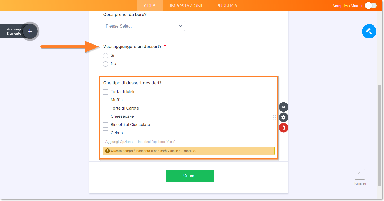Screen dimensions: 384x201
Task: Switch to the IMPOSTAZIONI tab
Action: (186, 6)
